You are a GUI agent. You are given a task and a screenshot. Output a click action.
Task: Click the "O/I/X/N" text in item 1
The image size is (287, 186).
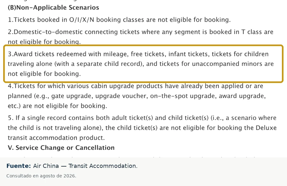(x=81, y=20)
